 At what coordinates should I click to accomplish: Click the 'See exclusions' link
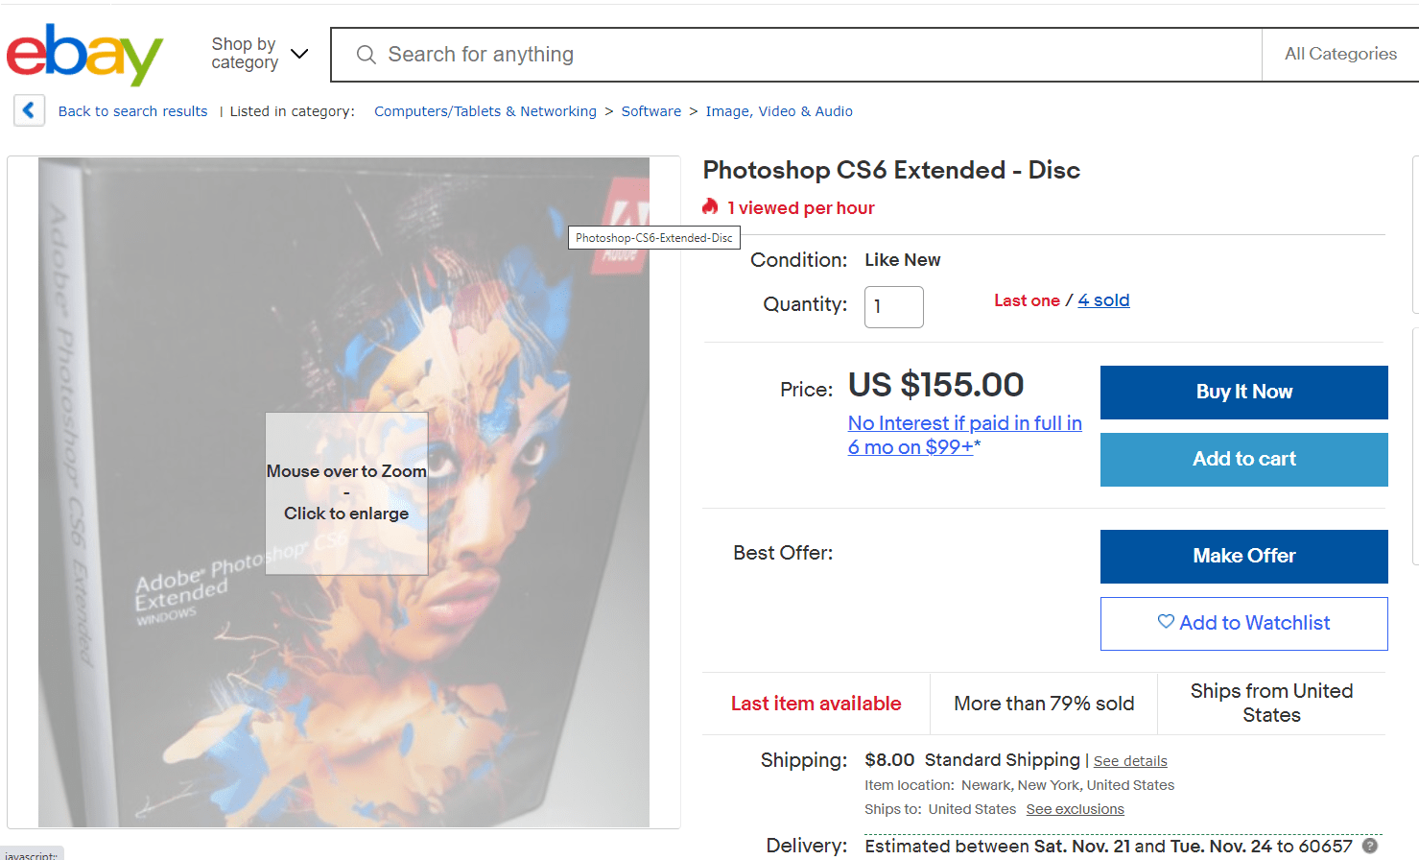[1075, 808]
